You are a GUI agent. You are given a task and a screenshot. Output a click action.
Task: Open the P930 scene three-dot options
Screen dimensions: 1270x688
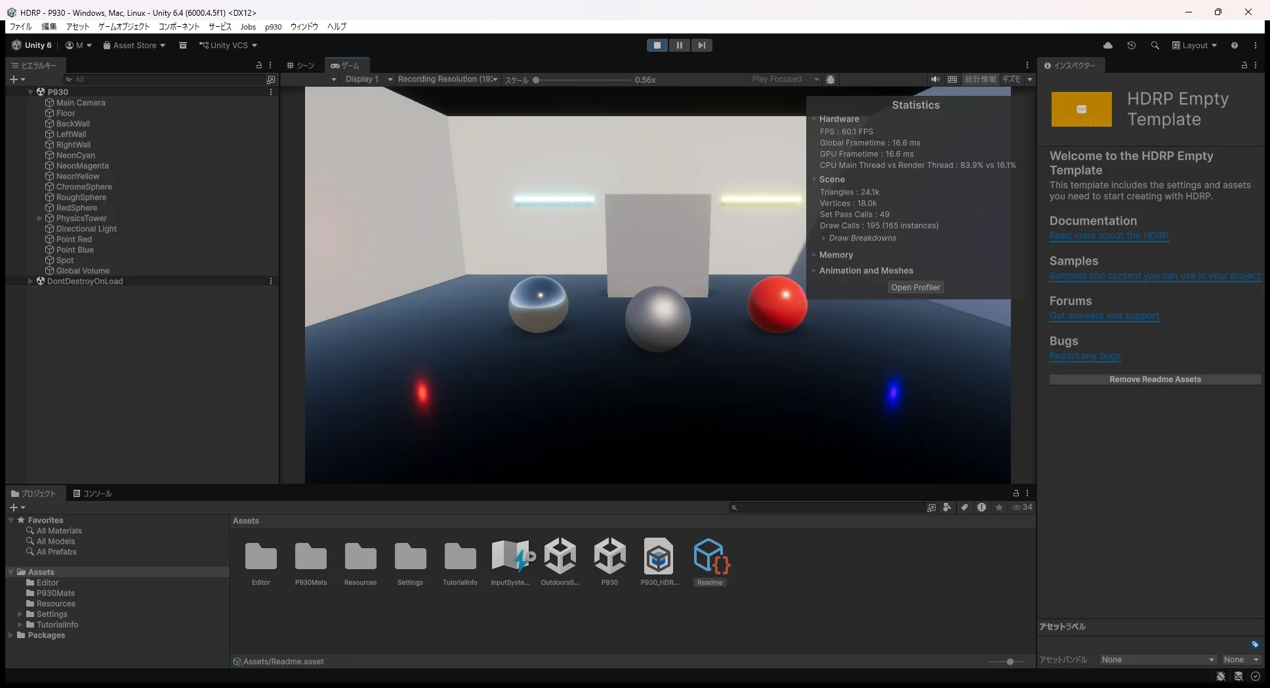271,93
